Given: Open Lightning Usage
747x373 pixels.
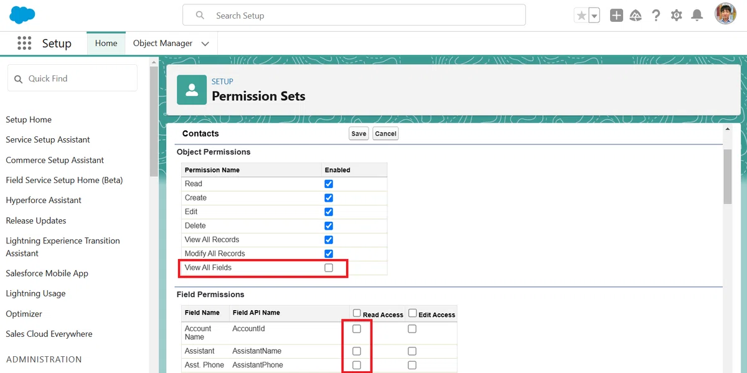Looking at the screenshot, I should click(x=35, y=293).
